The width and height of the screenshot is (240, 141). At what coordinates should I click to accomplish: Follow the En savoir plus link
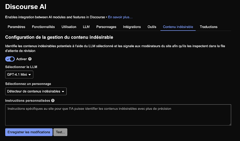[120, 17]
